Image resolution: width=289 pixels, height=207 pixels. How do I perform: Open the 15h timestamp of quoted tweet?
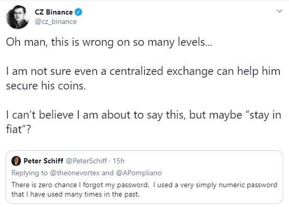click(x=119, y=161)
